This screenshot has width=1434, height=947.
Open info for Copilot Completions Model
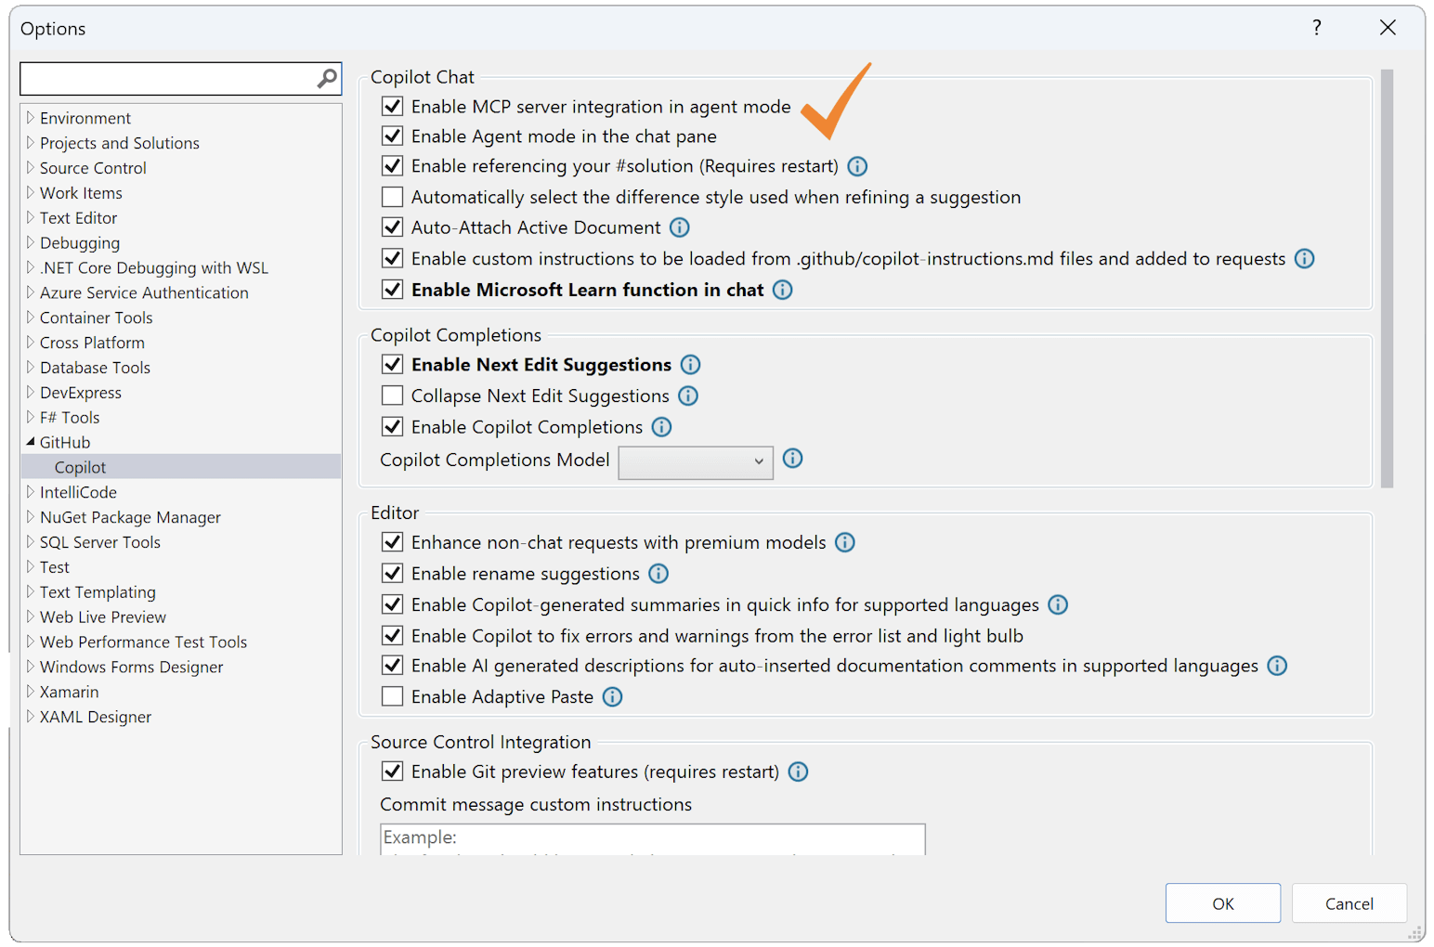[792, 459]
